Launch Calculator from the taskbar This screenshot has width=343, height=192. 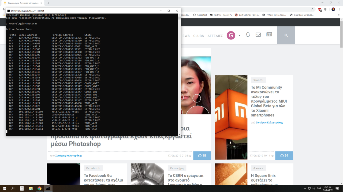pos(22,189)
